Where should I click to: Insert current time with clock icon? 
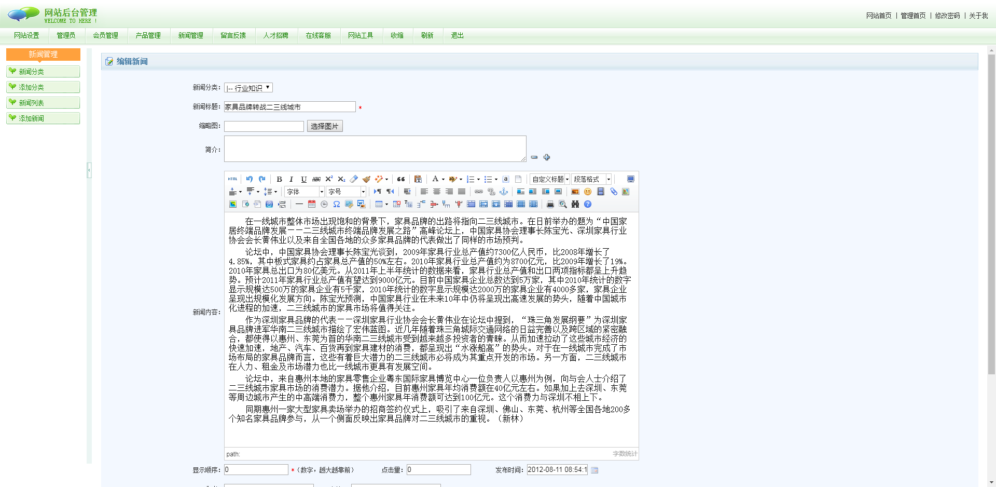point(324,204)
